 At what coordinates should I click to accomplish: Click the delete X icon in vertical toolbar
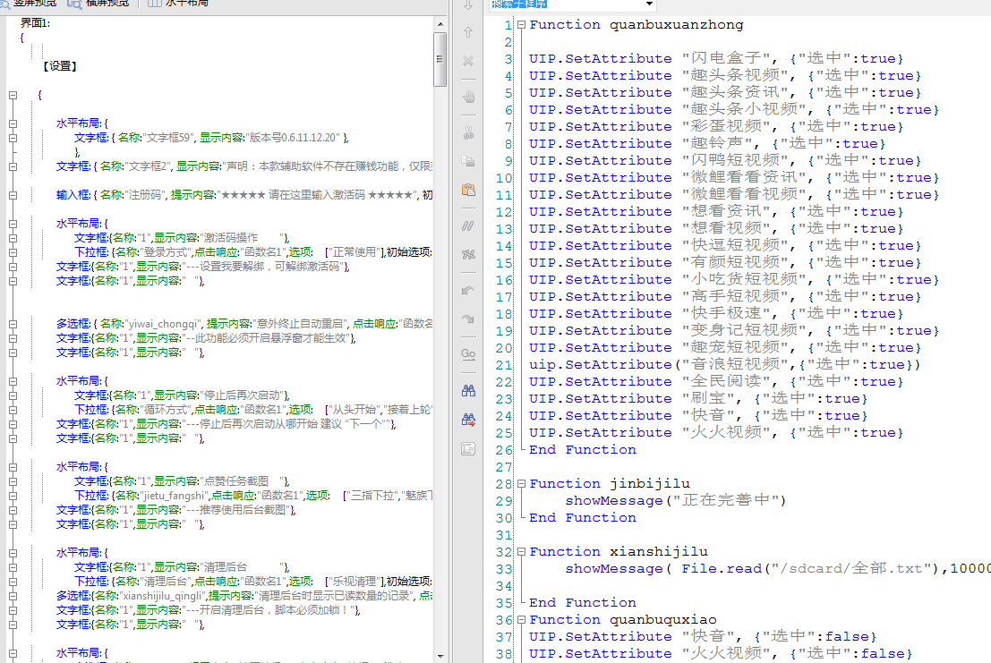pos(467,61)
